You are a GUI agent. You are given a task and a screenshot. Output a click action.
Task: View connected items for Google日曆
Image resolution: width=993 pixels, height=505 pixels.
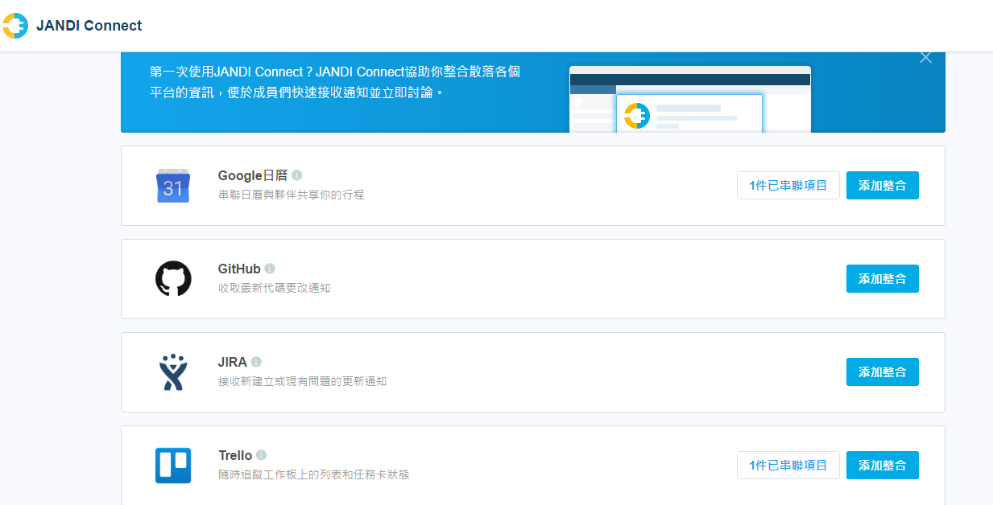click(x=788, y=185)
